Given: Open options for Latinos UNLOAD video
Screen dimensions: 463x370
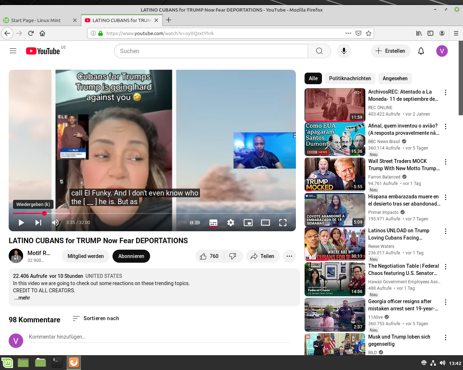Looking at the screenshot, I should (446, 231).
